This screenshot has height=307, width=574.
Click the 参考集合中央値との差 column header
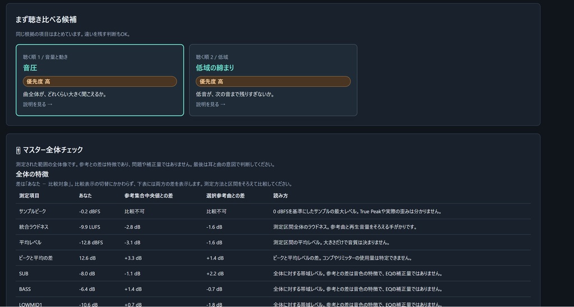(x=149, y=196)
